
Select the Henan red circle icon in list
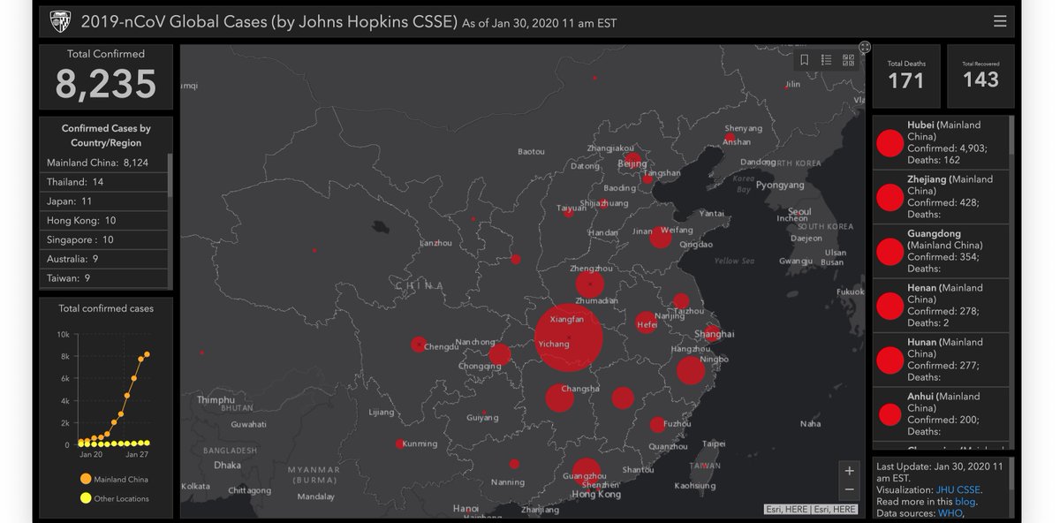click(890, 306)
